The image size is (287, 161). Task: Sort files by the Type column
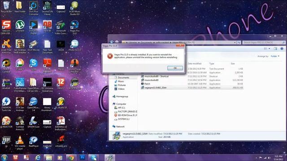coord(212,64)
